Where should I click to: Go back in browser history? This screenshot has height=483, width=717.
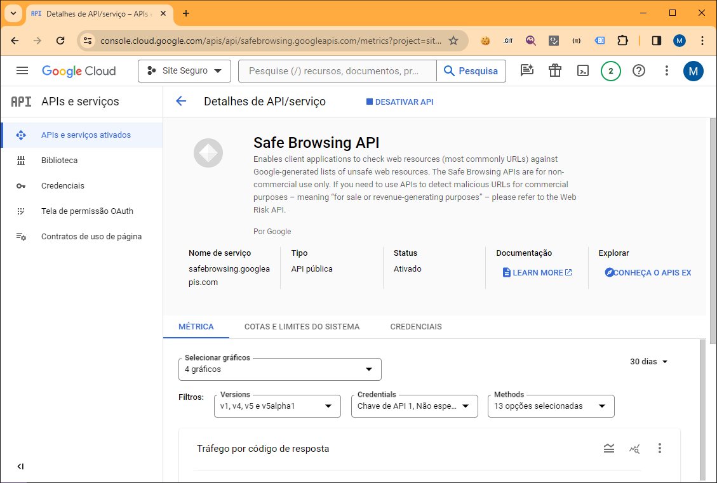click(x=15, y=41)
